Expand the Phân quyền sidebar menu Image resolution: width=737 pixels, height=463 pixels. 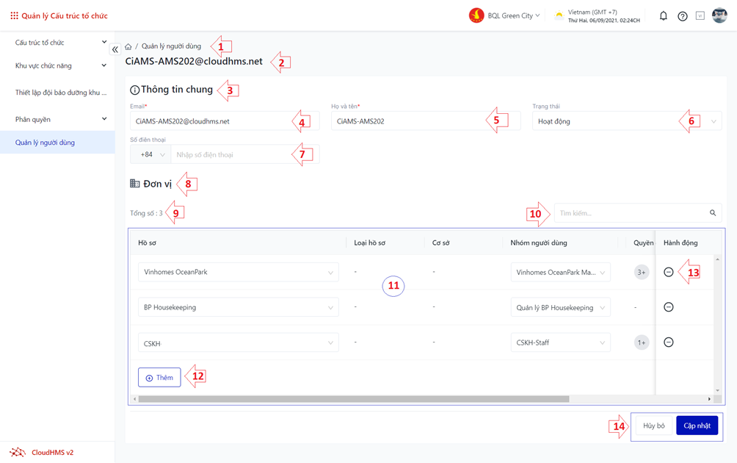(60, 119)
